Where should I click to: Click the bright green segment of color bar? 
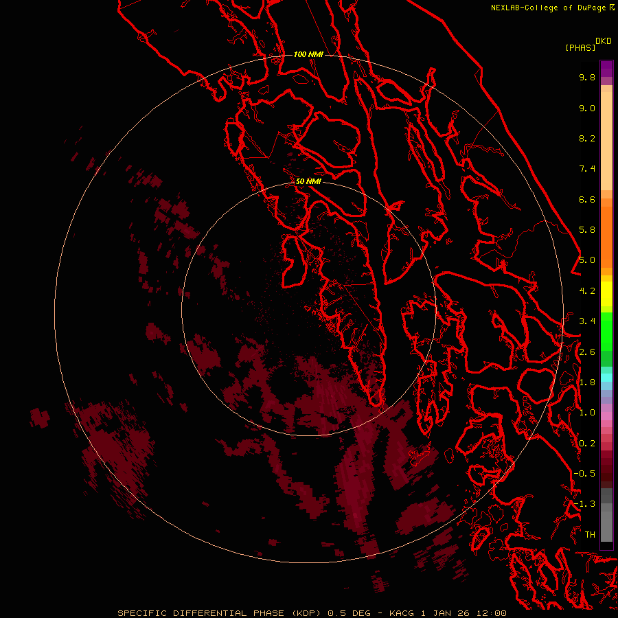(x=606, y=331)
